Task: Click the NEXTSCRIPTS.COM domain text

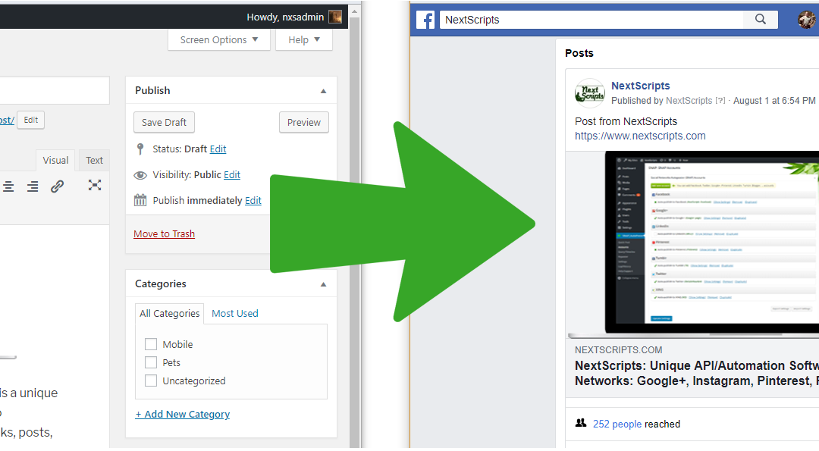Action: click(619, 349)
